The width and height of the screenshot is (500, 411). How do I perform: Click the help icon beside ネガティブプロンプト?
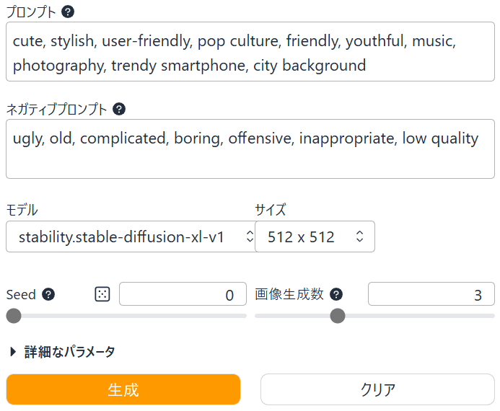point(120,109)
